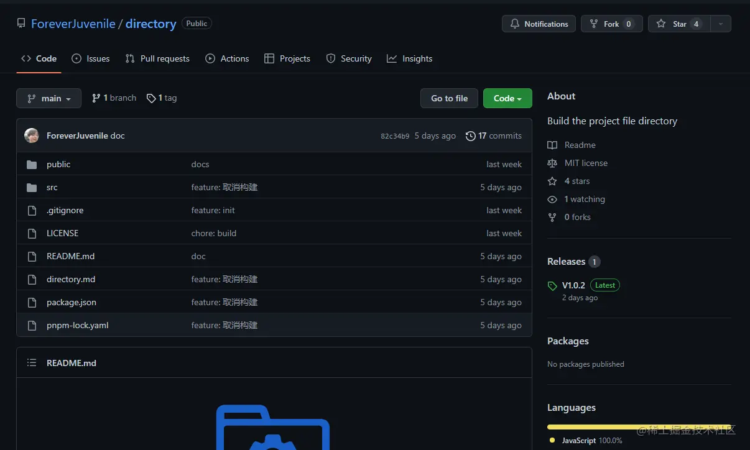Screen dimensions: 750x450
Task: Open the .gitignore file
Action: (x=65, y=210)
